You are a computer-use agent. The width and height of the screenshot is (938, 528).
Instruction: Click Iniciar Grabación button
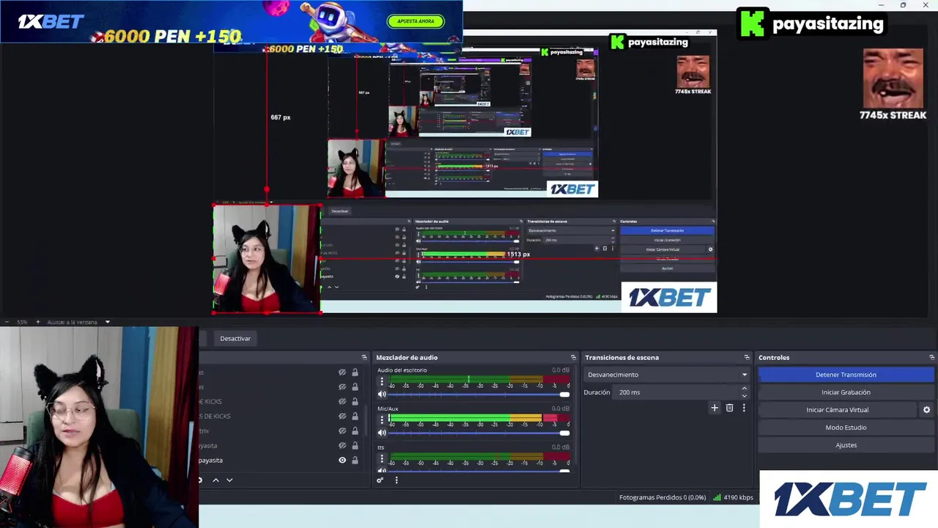pyautogui.click(x=846, y=392)
